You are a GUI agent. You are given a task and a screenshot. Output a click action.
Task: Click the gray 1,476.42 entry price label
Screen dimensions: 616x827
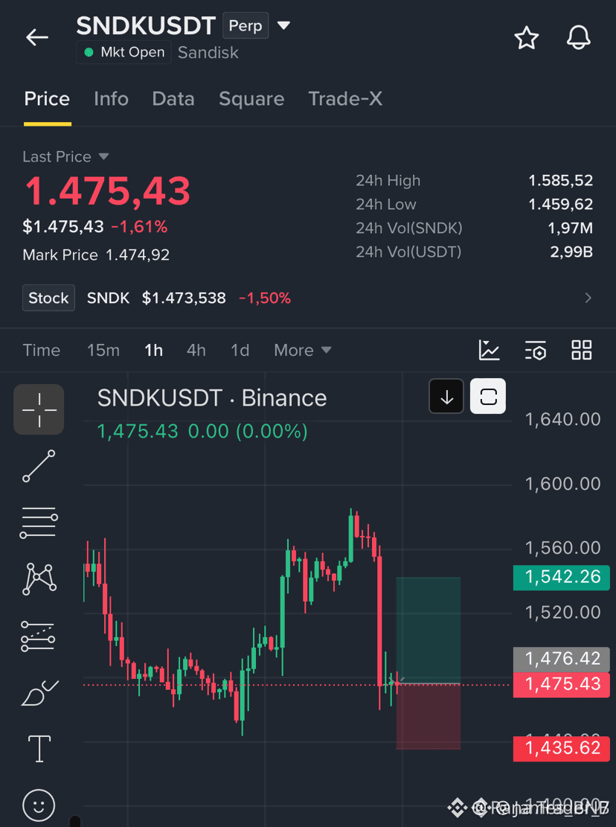point(562,660)
